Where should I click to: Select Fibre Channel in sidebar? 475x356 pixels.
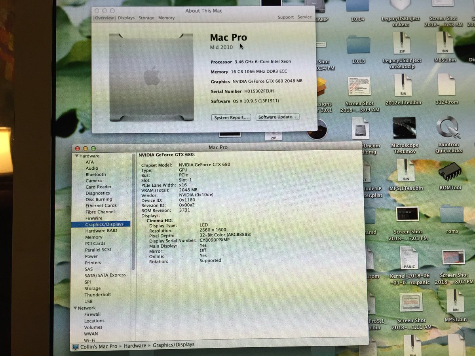coord(100,212)
